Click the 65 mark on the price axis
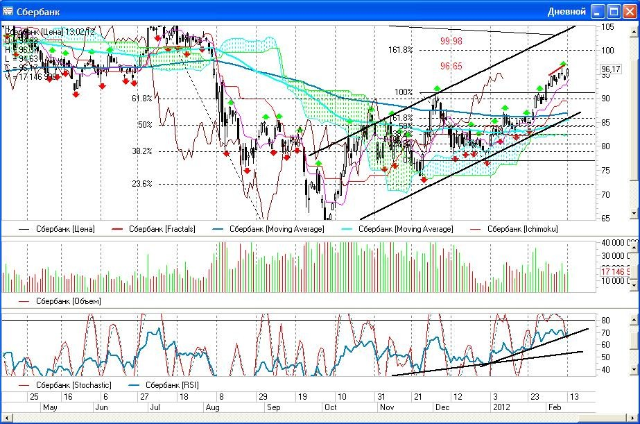 605,218
